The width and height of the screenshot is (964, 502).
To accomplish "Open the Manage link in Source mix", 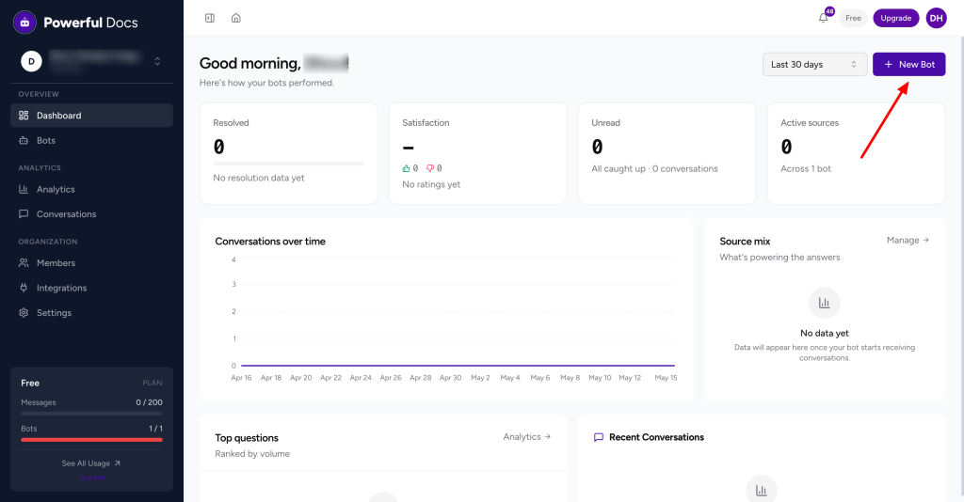I will [x=908, y=240].
